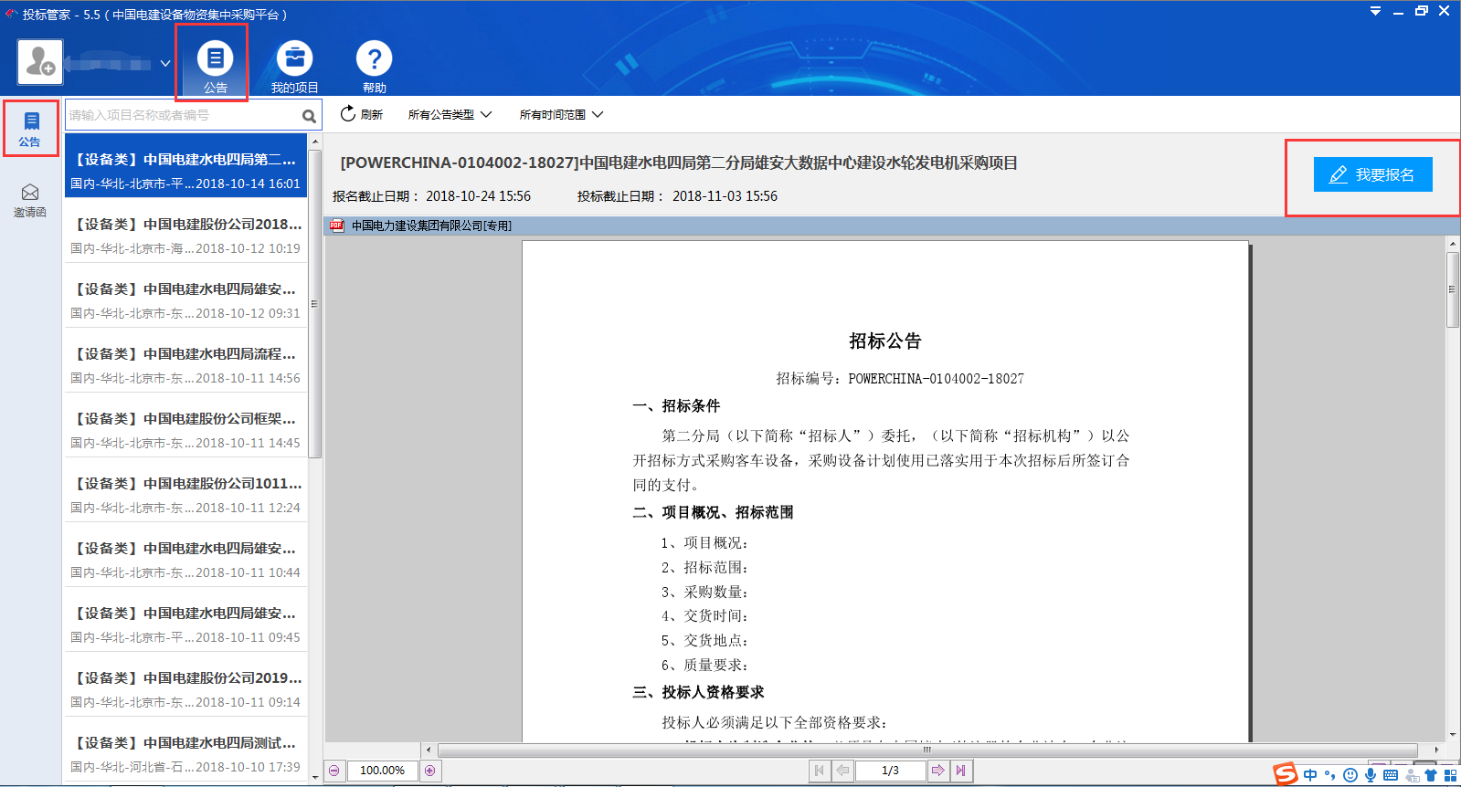Refresh the list with 刷新
Viewport: 1461px width, 787px height.
tap(361, 114)
